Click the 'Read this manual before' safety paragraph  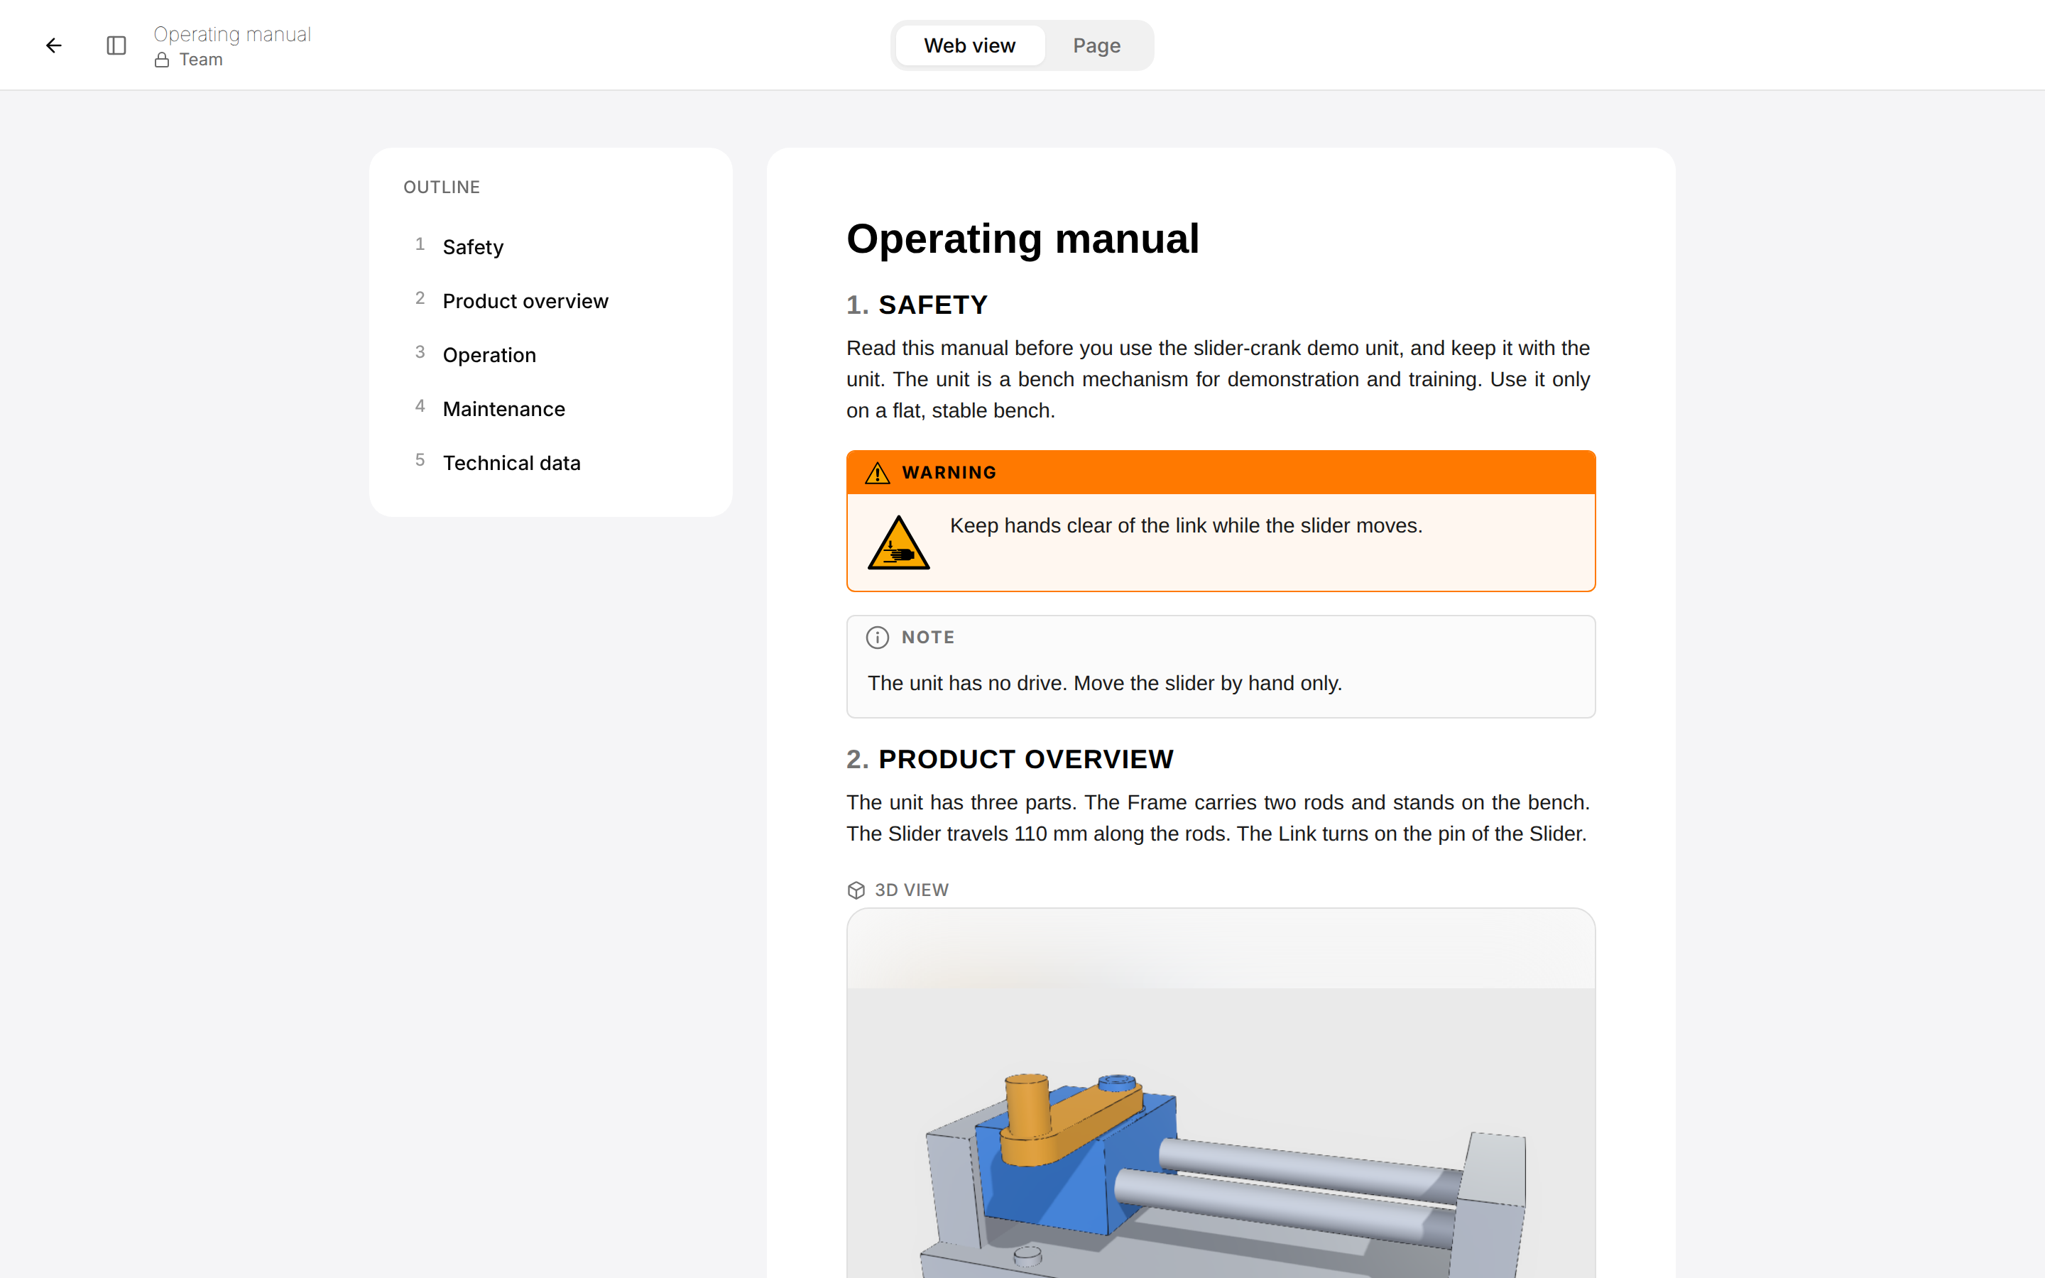coord(1218,380)
